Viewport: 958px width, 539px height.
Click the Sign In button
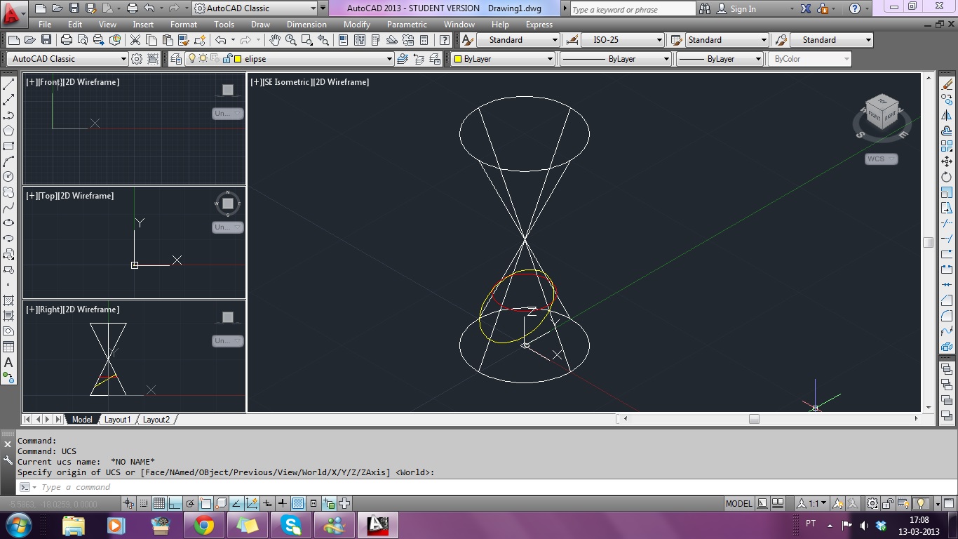(x=736, y=8)
